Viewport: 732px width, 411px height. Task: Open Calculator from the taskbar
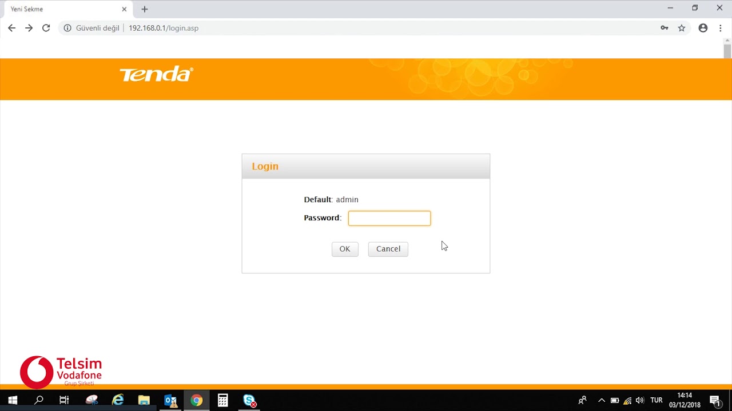coord(223,401)
